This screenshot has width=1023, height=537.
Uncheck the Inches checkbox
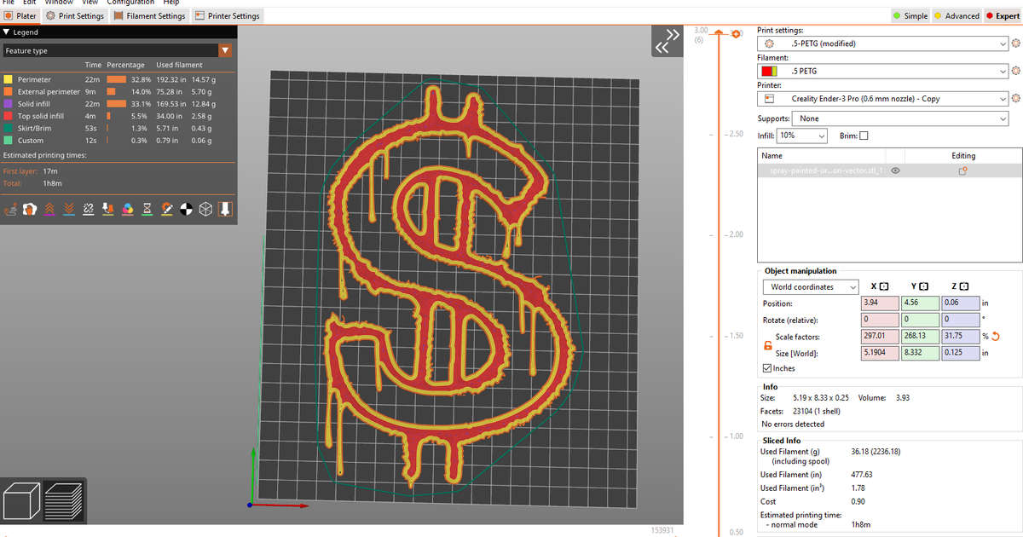tap(766, 368)
